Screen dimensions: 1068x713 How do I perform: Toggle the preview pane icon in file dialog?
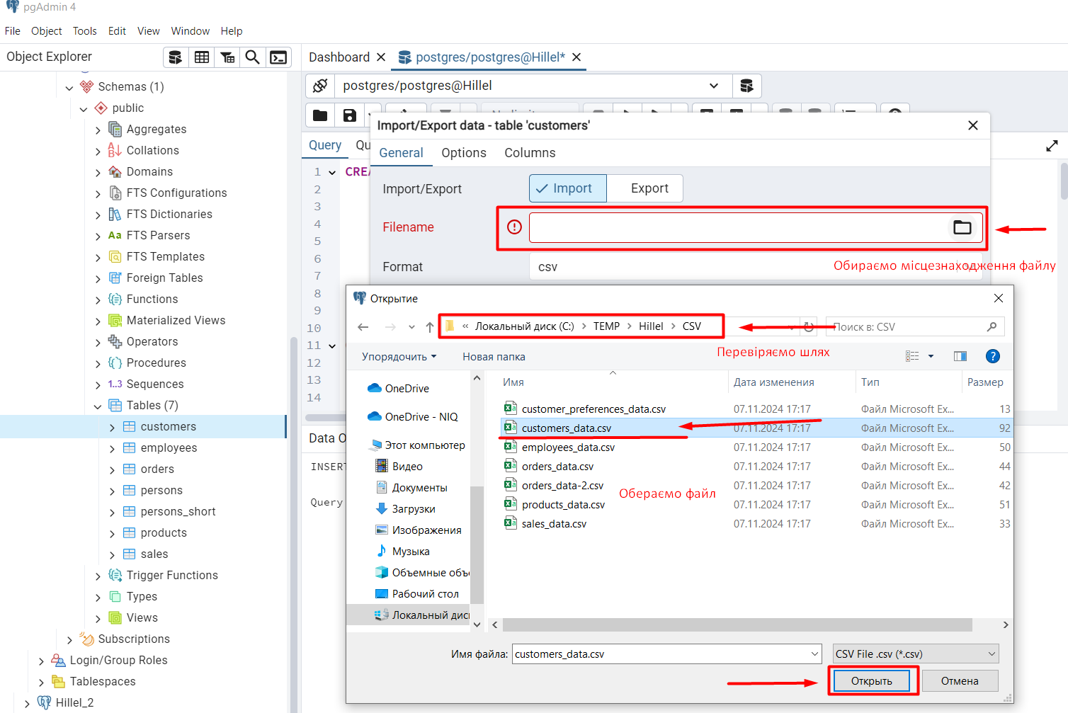click(960, 356)
